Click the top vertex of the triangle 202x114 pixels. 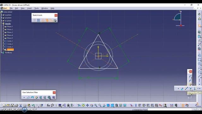click(x=98, y=35)
